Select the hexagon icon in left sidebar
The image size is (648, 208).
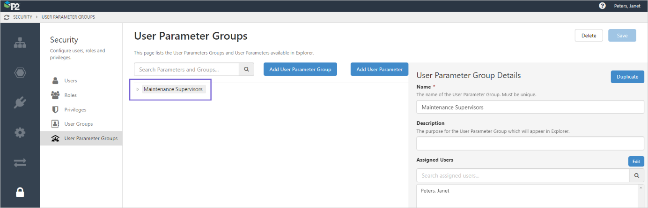[x=20, y=73]
